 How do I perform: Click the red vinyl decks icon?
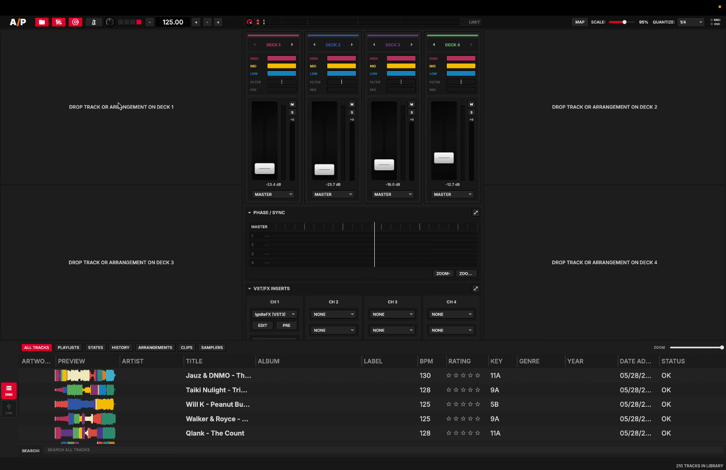point(75,22)
